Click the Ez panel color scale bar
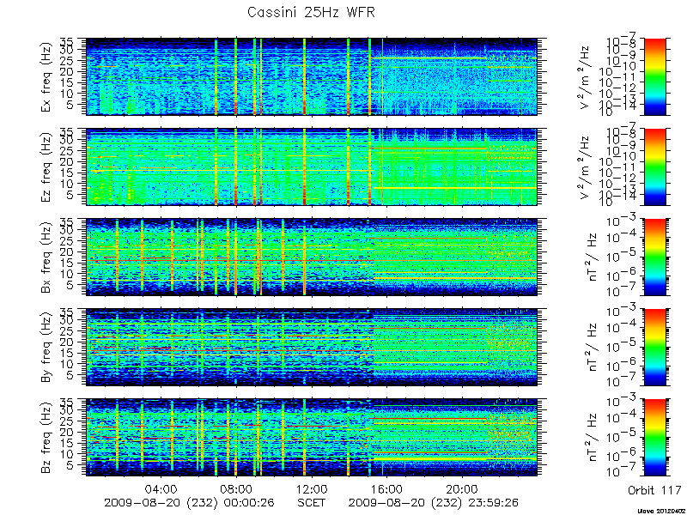687x515 pixels. pos(654,167)
